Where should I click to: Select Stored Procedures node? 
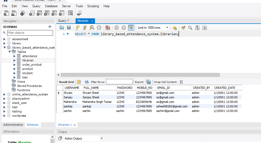pos(29,86)
